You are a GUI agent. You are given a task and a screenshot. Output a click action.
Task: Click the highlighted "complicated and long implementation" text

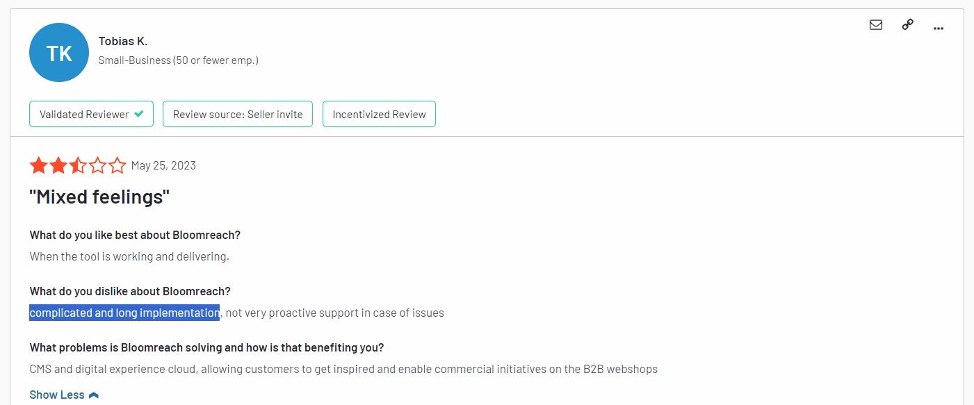click(124, 313)
